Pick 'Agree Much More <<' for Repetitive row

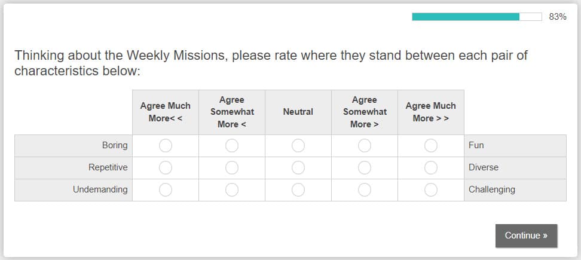[x=166, y=168]
